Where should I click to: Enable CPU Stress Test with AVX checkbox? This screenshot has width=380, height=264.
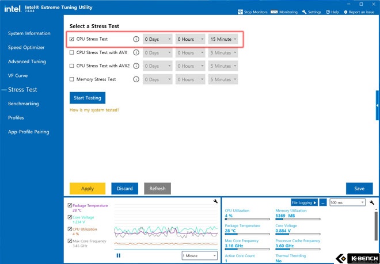[71, 52]
